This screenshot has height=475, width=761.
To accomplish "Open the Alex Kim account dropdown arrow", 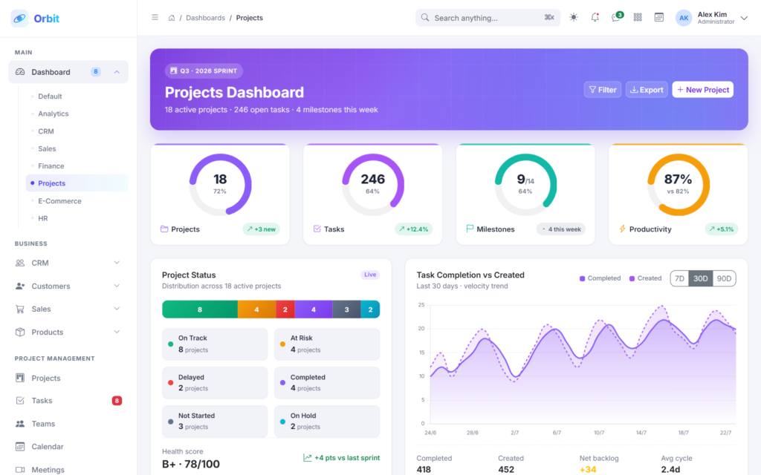I will (x=744, y=18).
